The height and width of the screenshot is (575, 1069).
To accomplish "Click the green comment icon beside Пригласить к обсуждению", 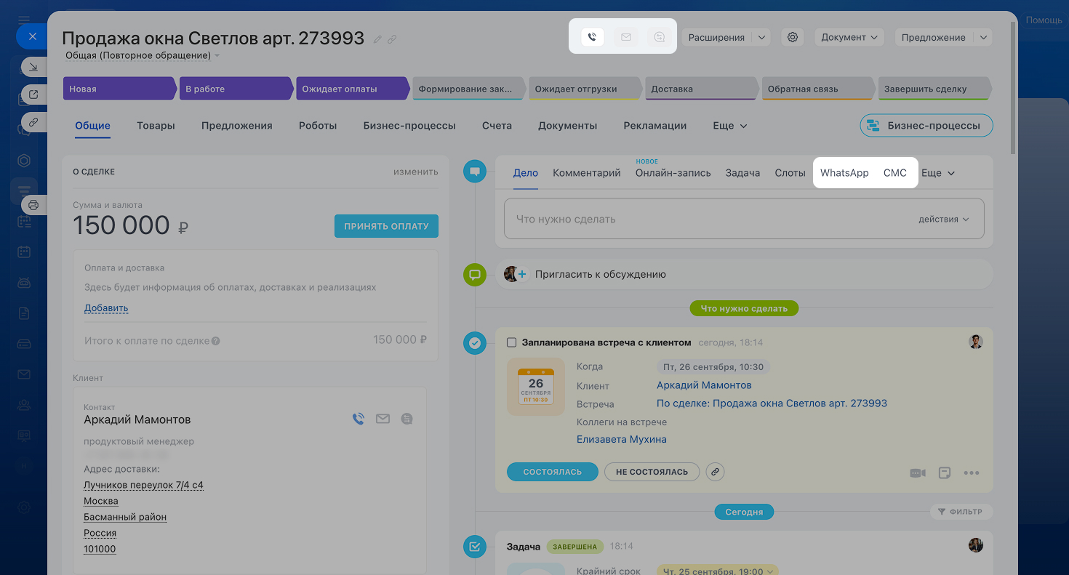I will click(475, 275).
